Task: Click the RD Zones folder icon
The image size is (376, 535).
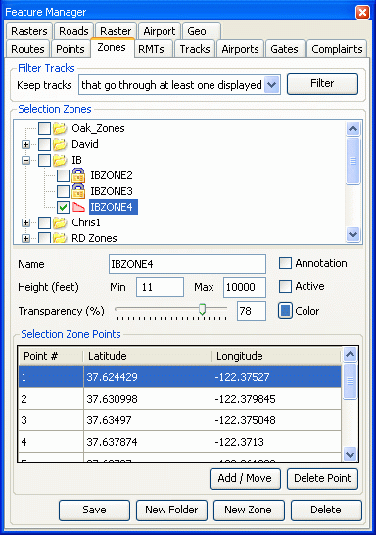Action: click(60, 238)
